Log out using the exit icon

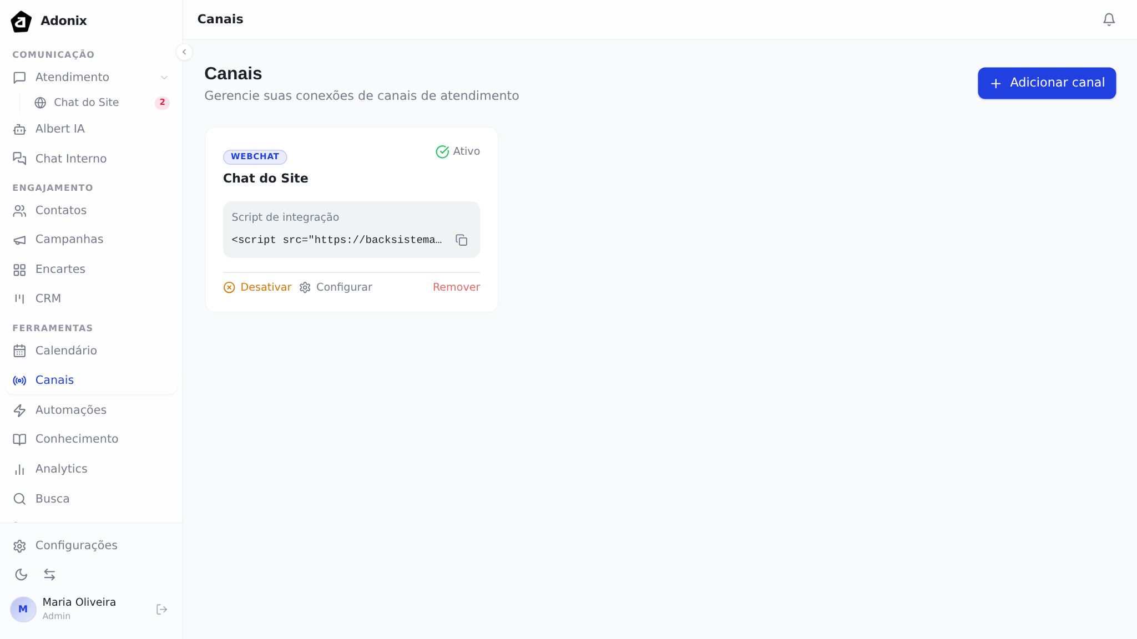pyautogui.click(x=161, y=610)
